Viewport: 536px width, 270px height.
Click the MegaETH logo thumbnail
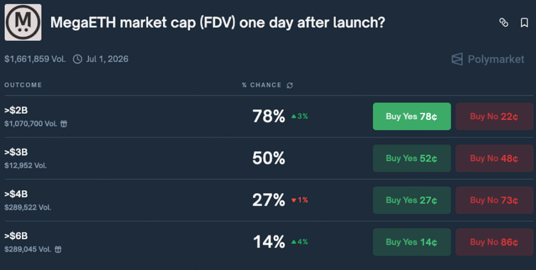23,23
